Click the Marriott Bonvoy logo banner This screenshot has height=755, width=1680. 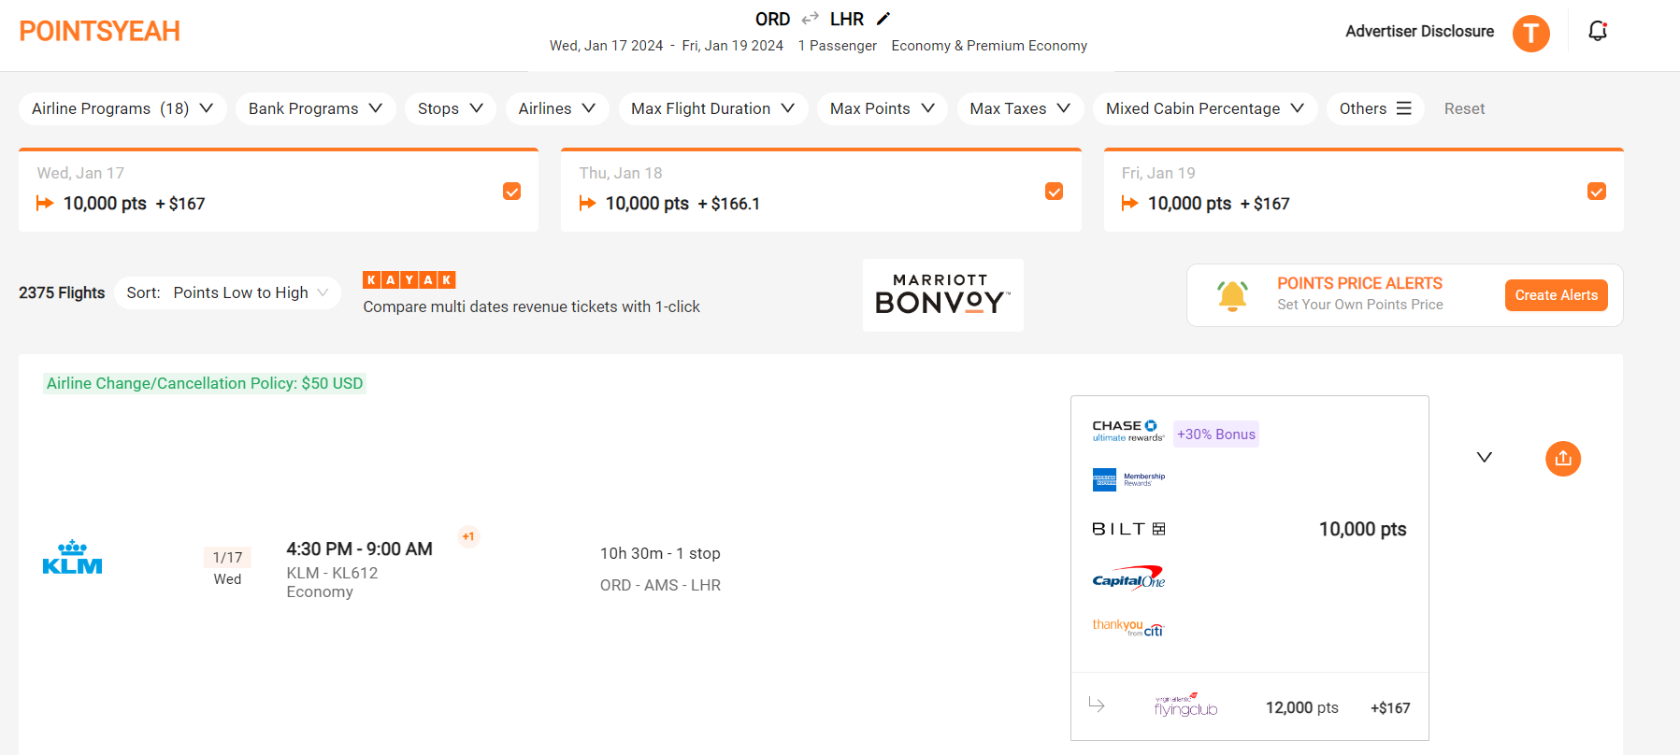click(942, 295)
